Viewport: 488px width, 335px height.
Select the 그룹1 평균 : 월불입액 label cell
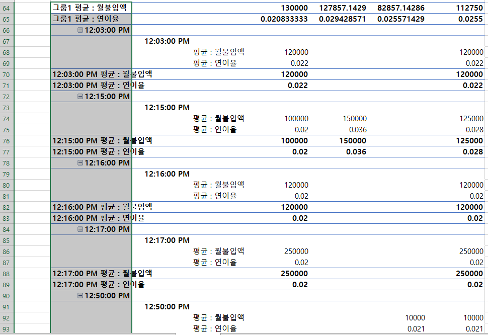point(91,8)
